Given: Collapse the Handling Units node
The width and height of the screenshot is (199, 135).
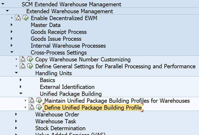Looking at the screenshot, I should pyautogui.click(x=16, y=73).
